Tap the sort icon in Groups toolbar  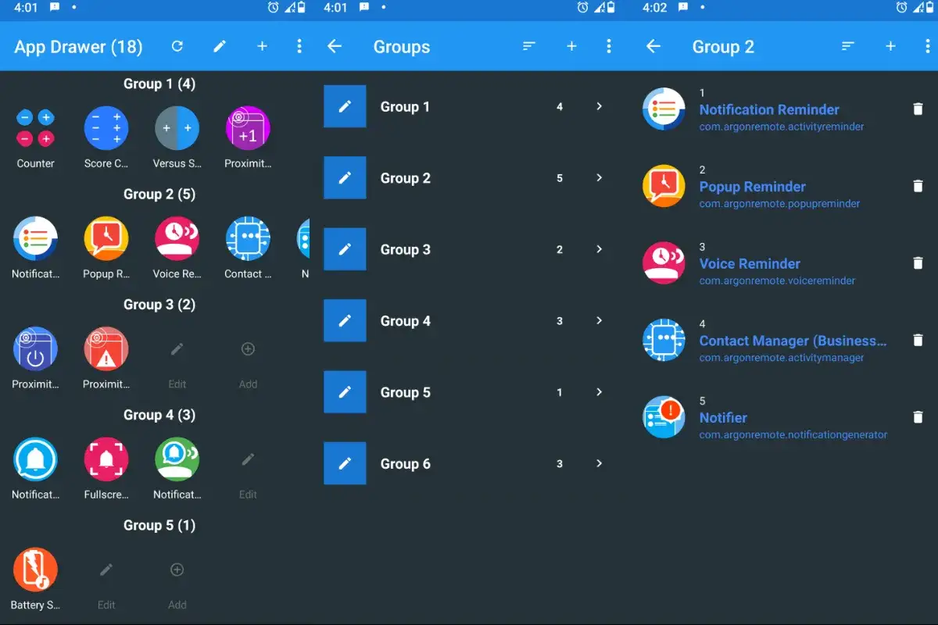(x=529, y=47)
